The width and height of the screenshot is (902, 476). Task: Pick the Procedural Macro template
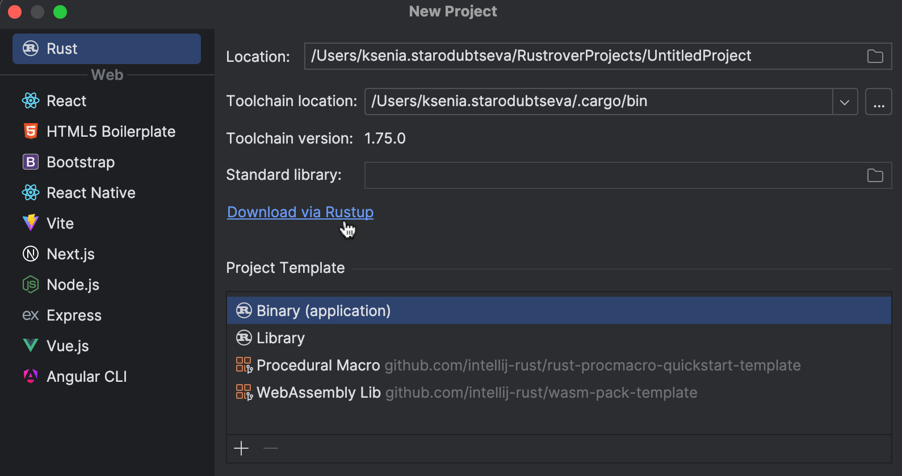point(318,365)
